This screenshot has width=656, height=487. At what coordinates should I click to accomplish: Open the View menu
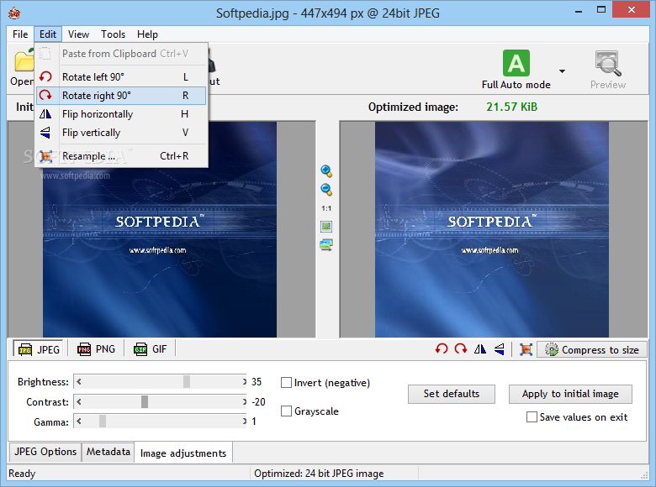pyautogui.click(x=79, y=34)
